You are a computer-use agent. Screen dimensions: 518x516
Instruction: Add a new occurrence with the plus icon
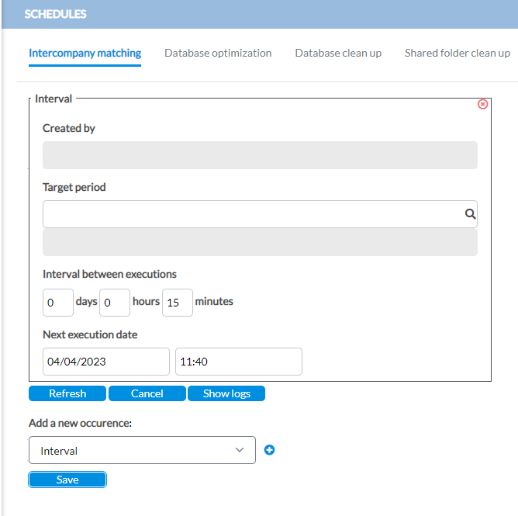point(269,450)
